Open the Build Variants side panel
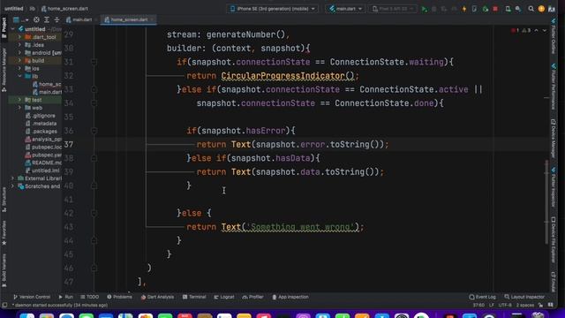This screenshot has width=565, height=318. click(x=4, y=270)
